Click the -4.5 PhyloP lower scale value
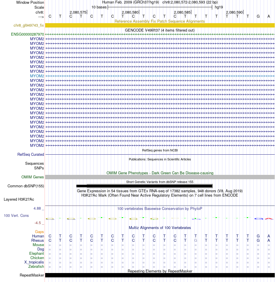The height and width of the screenshot is (282, 275). coord(38,223)
